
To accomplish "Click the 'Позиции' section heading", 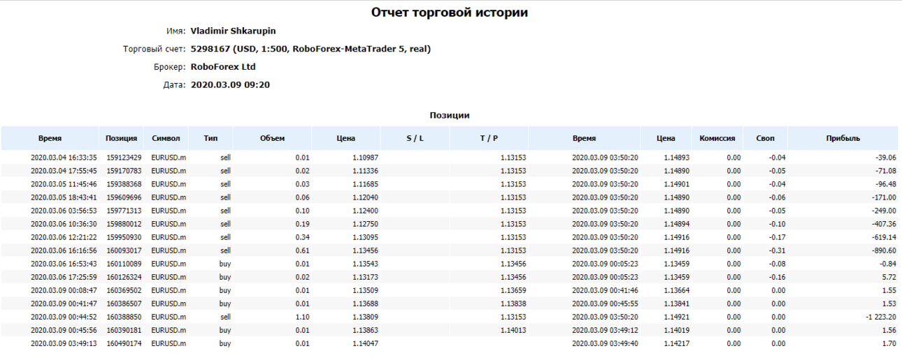I will click(x=450, y=115).
